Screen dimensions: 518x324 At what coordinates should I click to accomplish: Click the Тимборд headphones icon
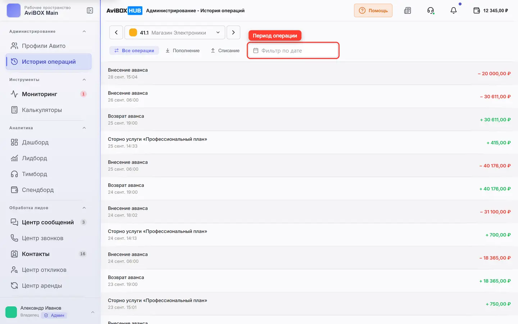tap(14, 174)
